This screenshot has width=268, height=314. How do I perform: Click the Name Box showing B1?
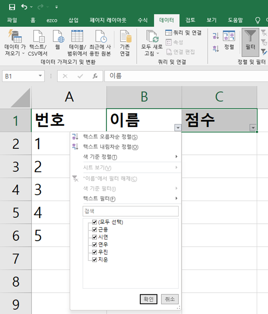point(20,76)
